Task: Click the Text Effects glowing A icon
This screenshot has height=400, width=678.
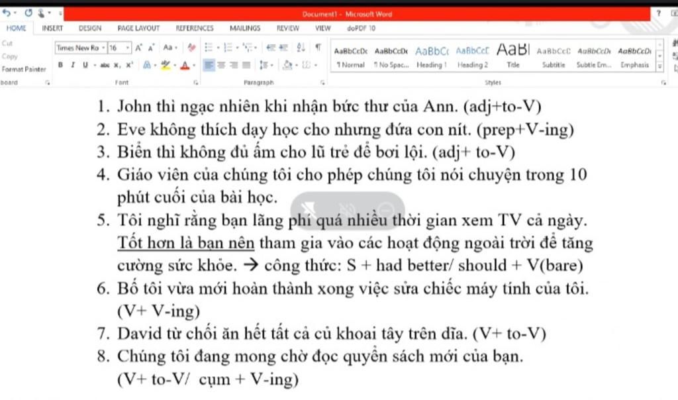Action: point(147,66)
